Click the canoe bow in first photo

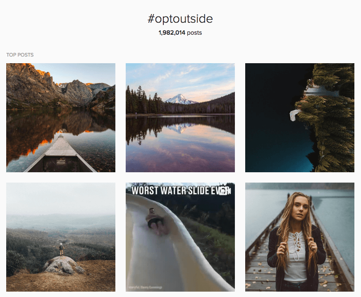[60, 154]
